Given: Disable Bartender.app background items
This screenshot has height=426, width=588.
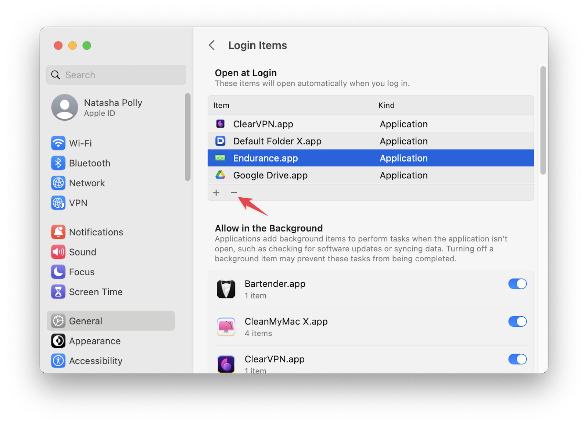Looking at the screenshot, I should point(517,284).
